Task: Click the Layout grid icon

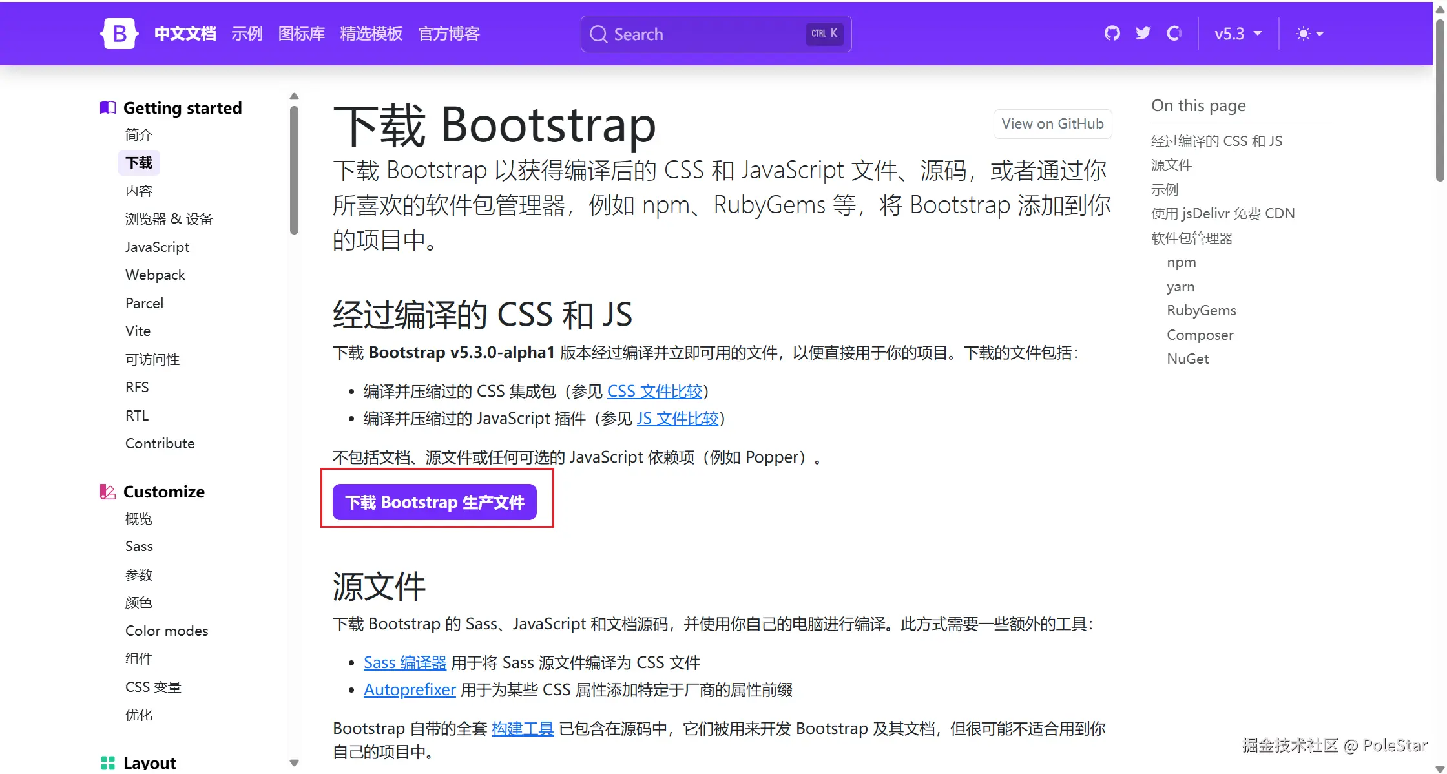Action: tap(108, 762)
